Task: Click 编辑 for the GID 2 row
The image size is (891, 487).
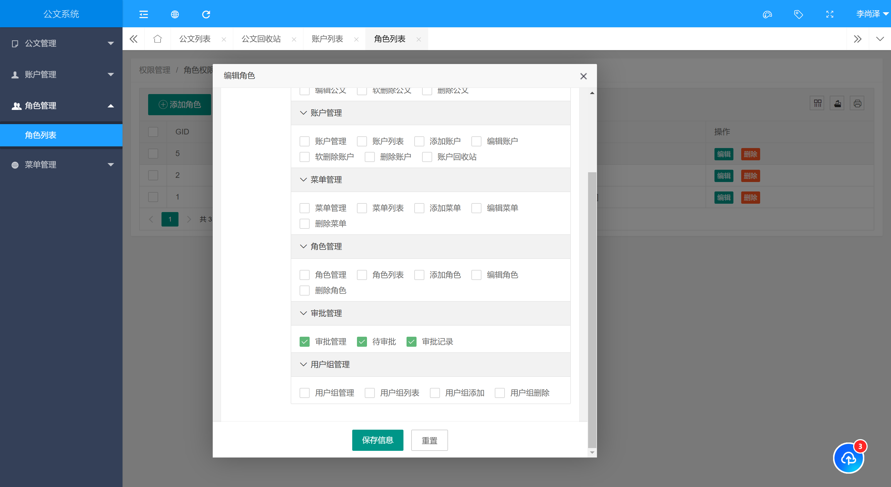Action: tap(724, 176)
